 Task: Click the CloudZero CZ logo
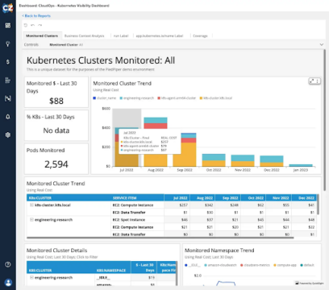7,8
